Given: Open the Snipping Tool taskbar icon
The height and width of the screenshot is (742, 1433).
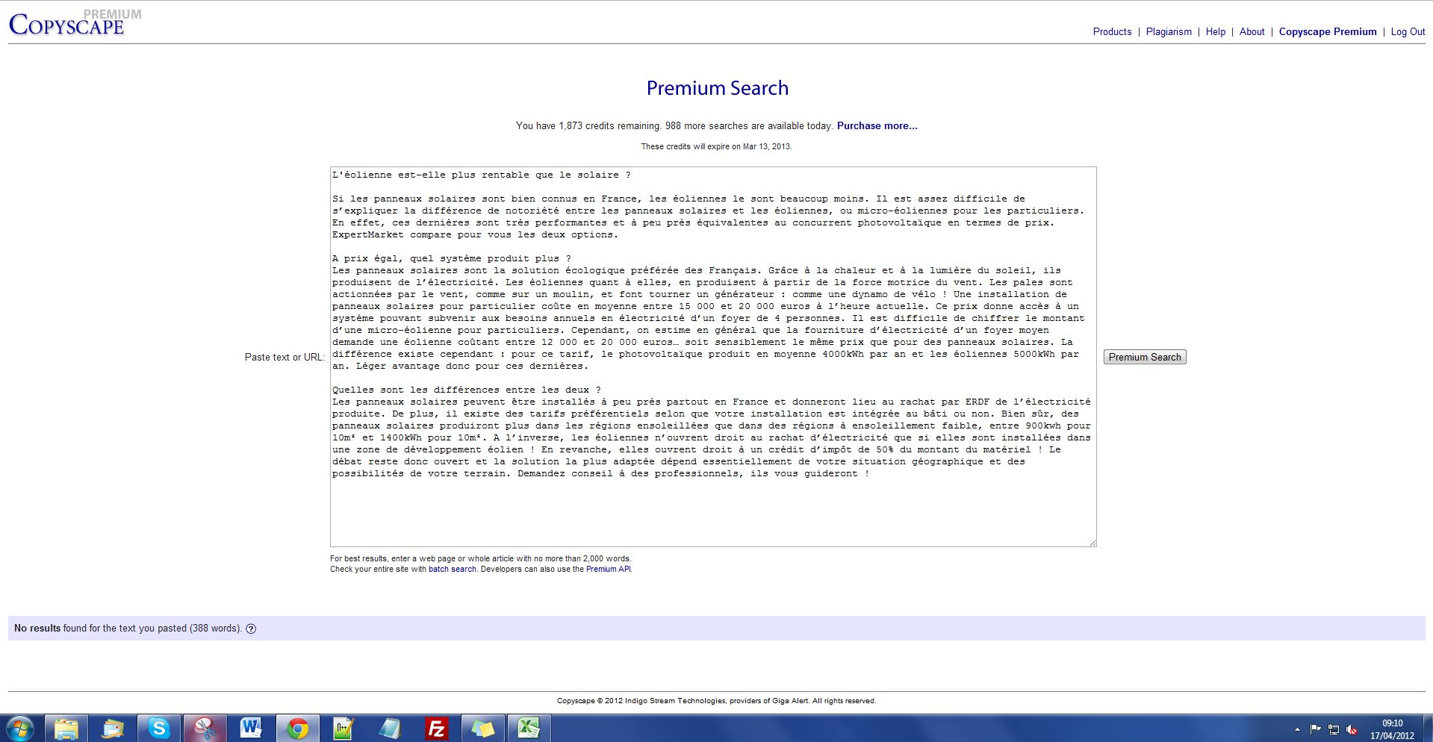Looking at the screenshot, I should pos(205,728).
